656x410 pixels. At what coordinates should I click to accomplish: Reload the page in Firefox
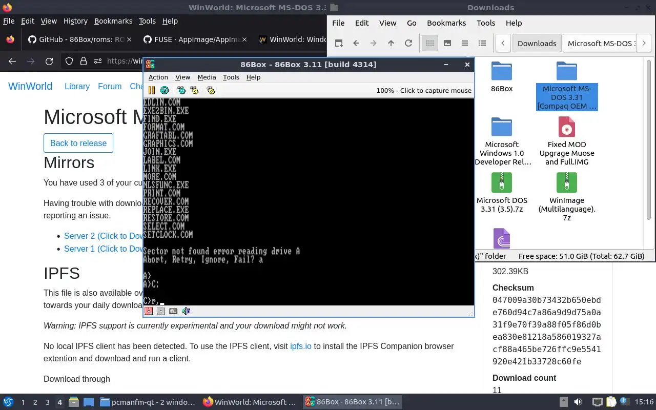tap(49, 61)
